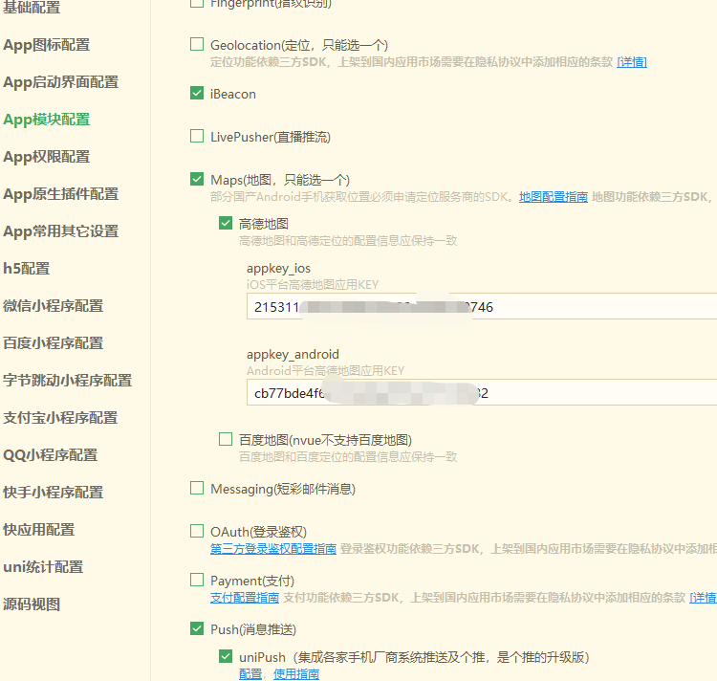Toggle the Maps module checkbox
Viewport: 717px width, 681px height.
tap(197, 180)
